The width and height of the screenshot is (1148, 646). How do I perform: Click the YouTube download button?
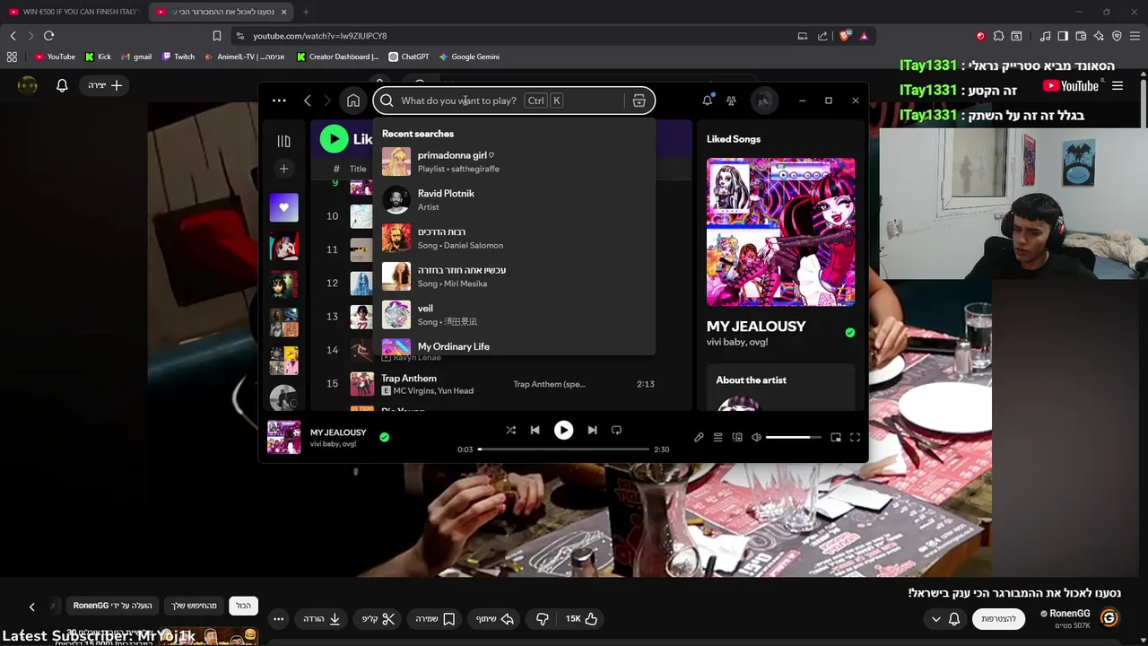pos(322,618)
